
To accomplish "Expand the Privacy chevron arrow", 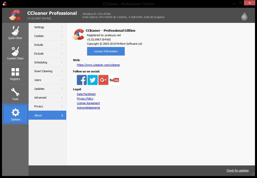I will (62, 106).
